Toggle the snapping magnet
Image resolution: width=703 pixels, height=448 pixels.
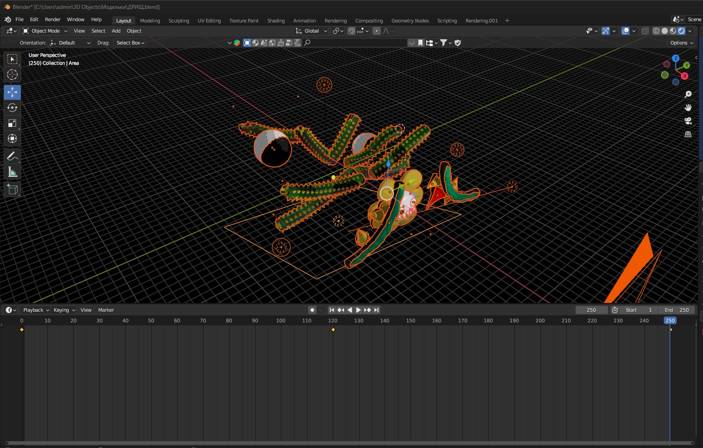coord(351,31)
